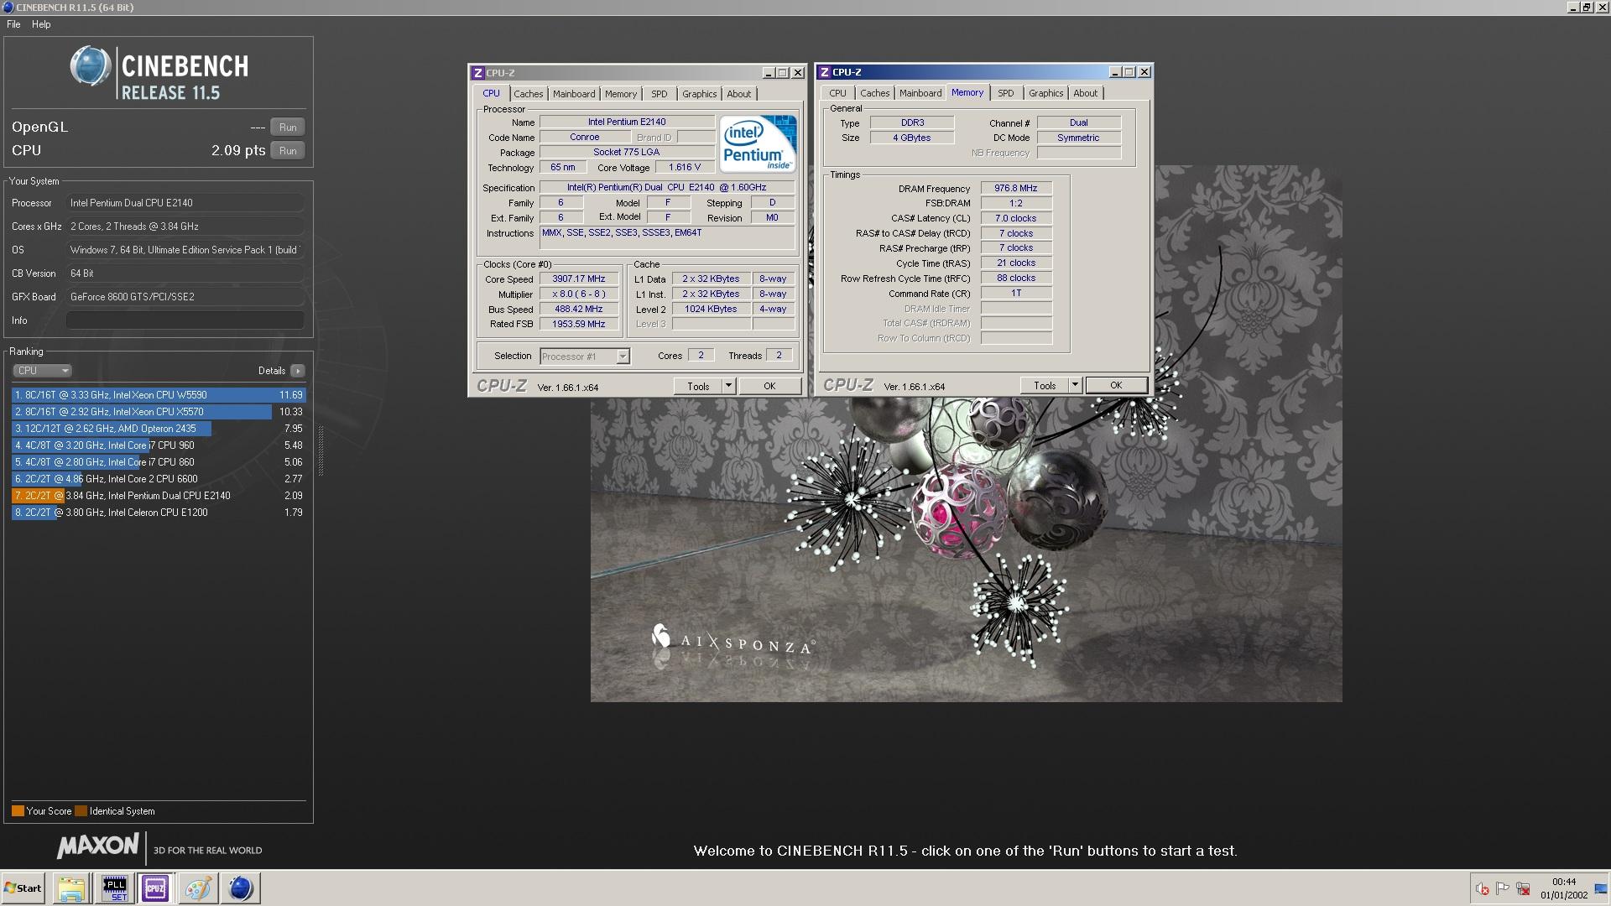Screen dimensions: 1611x906
Task: Select the Core i7 860 ranking row
Action: click(x=159, y=462)
